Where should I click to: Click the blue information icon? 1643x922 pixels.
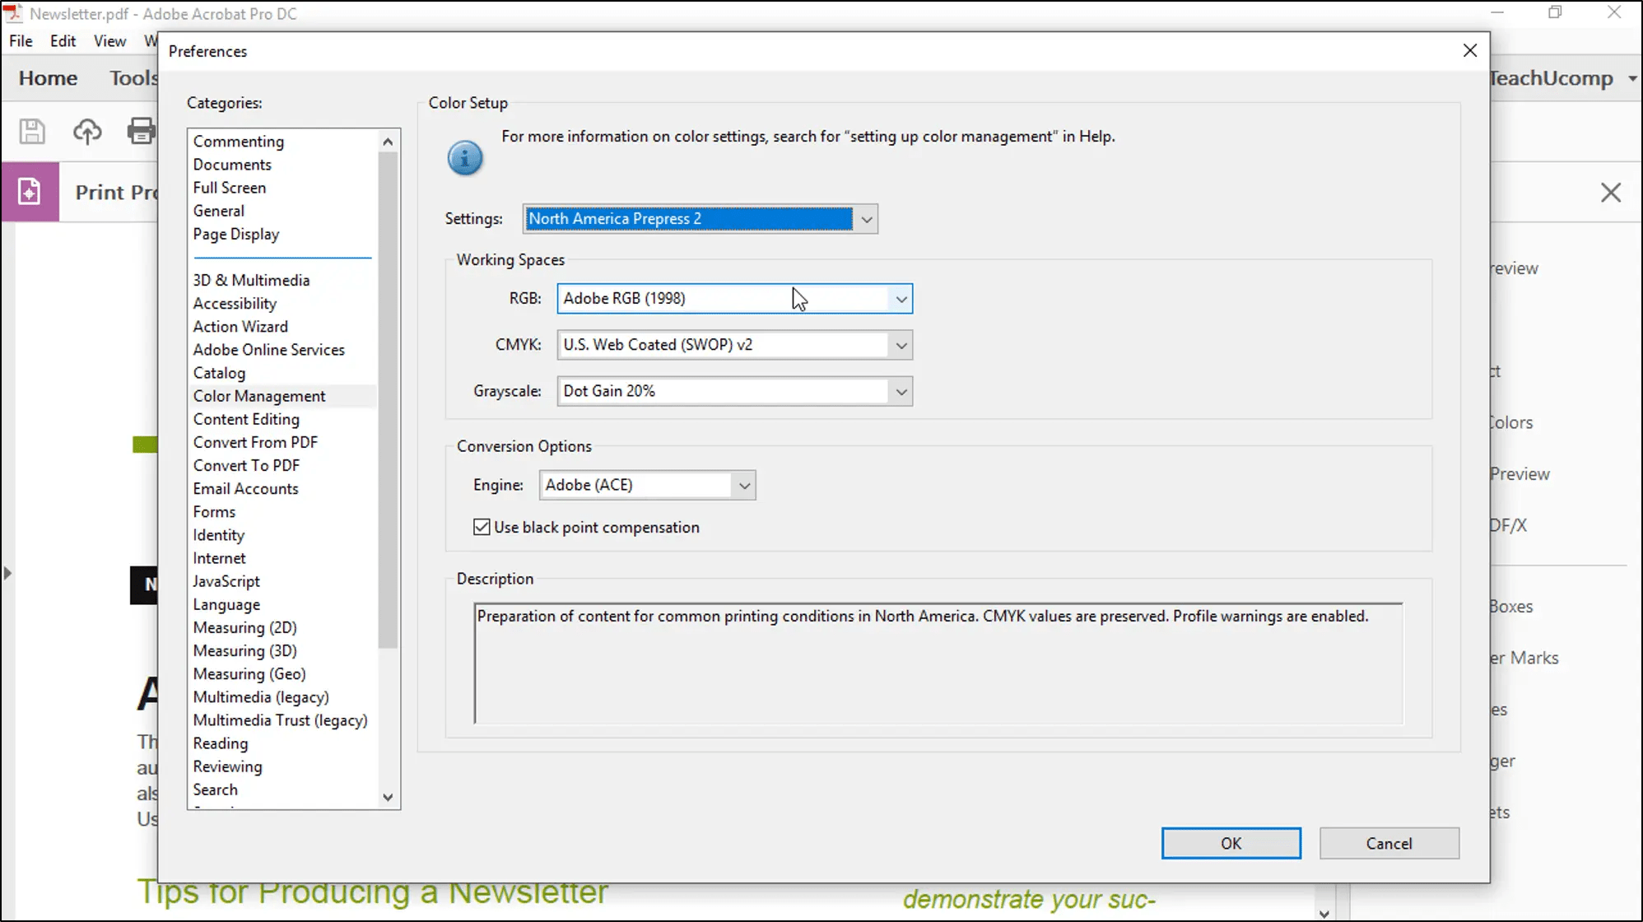pos(465,158)
